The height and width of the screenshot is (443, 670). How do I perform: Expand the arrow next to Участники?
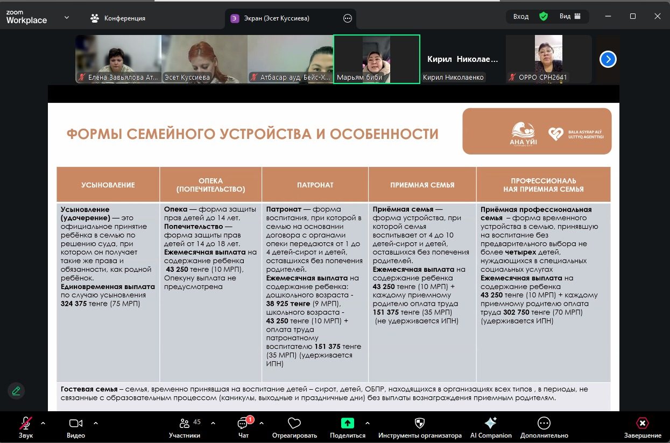(213, 423)
